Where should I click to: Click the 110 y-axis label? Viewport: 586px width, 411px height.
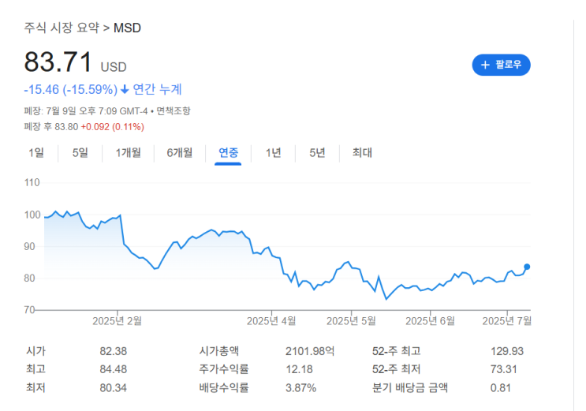pos(32,183)
